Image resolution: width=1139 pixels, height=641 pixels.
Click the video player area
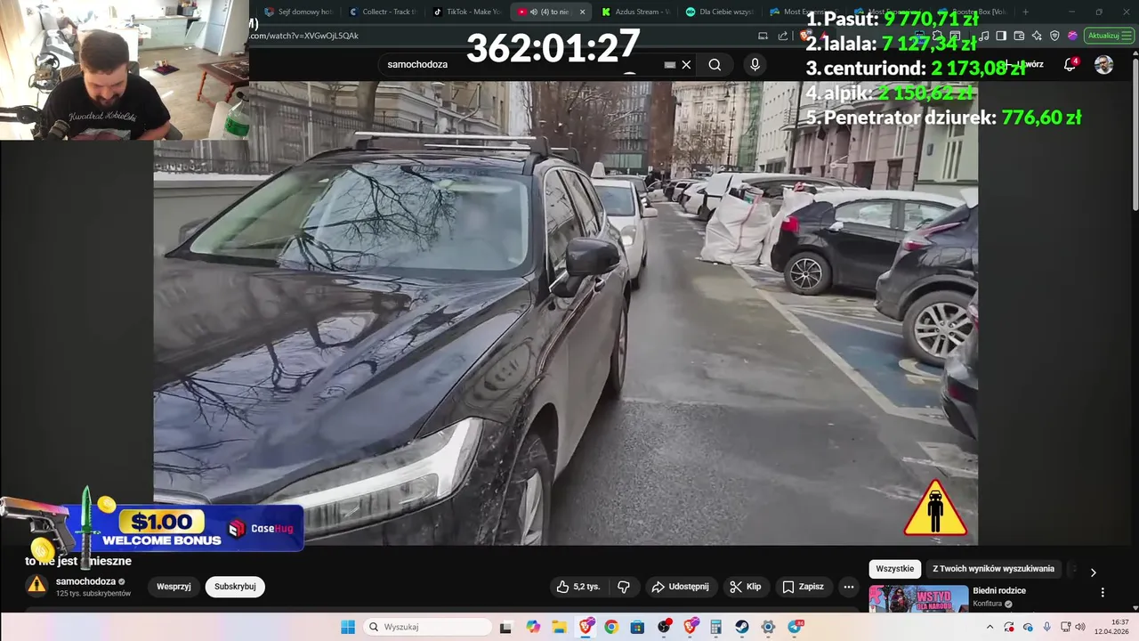(565, 313)
